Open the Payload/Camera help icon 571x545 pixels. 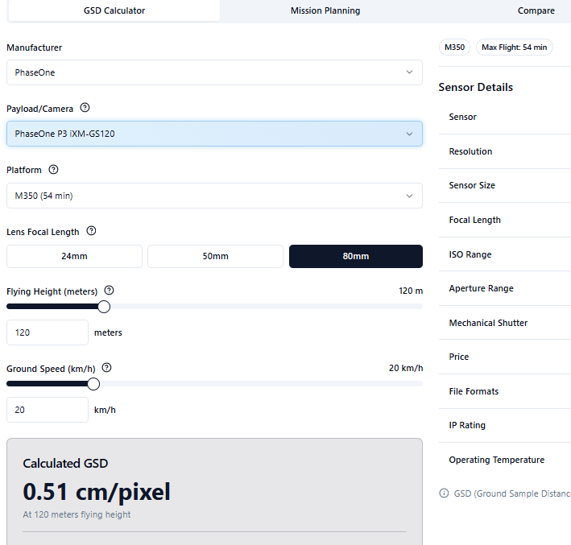[x=85, y=108]
